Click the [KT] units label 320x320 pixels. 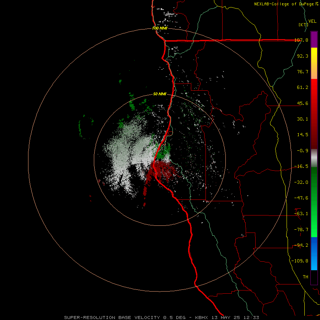(303, 25)
